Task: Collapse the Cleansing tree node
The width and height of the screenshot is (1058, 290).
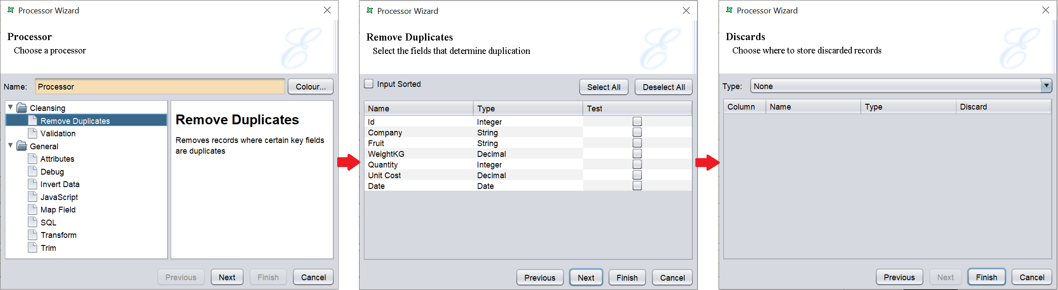Action: (x=10, y=107)
